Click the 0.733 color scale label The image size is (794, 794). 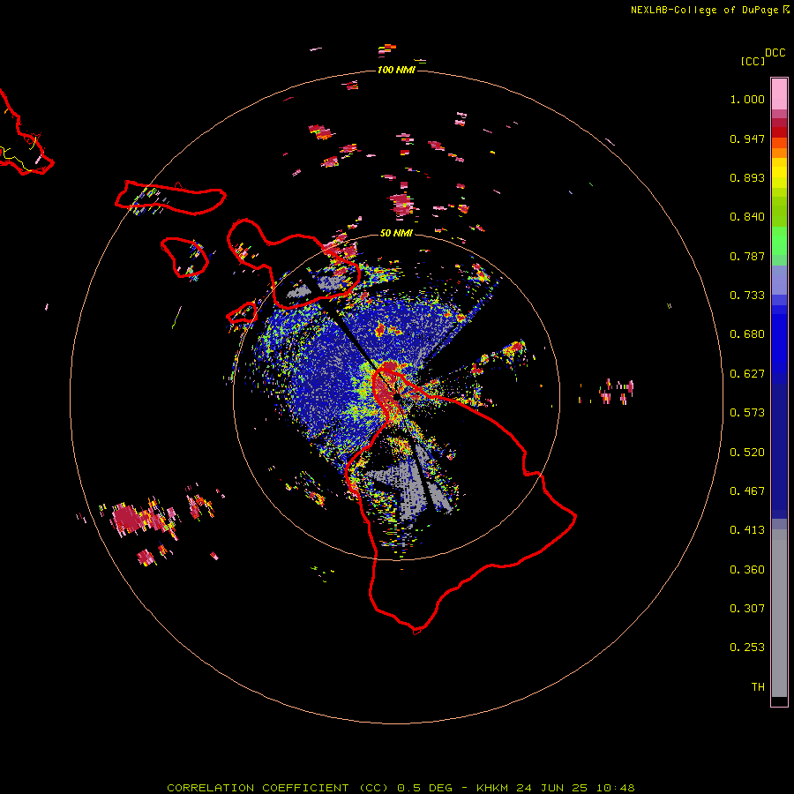coord(747,296)
